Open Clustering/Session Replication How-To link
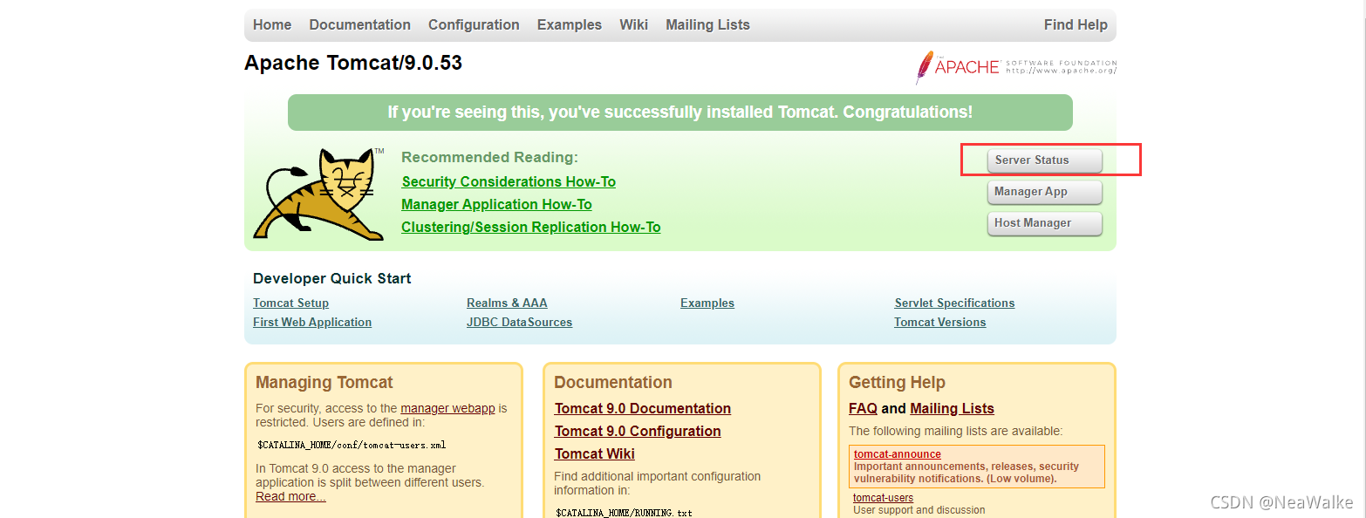Image resolution: width=1366 pixels, height=518 pixels. pos(530,228)
